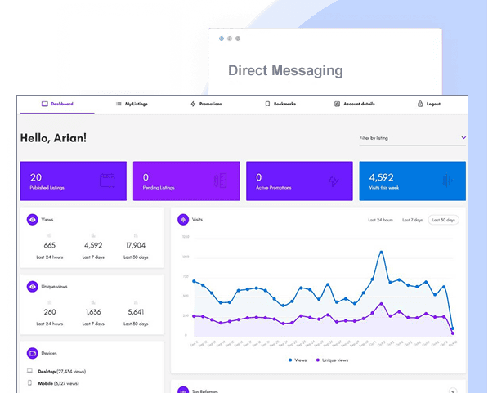
Task: Click the Filter by listing chevron arrow
Action: pyautogui.click(x=463, y=137)
